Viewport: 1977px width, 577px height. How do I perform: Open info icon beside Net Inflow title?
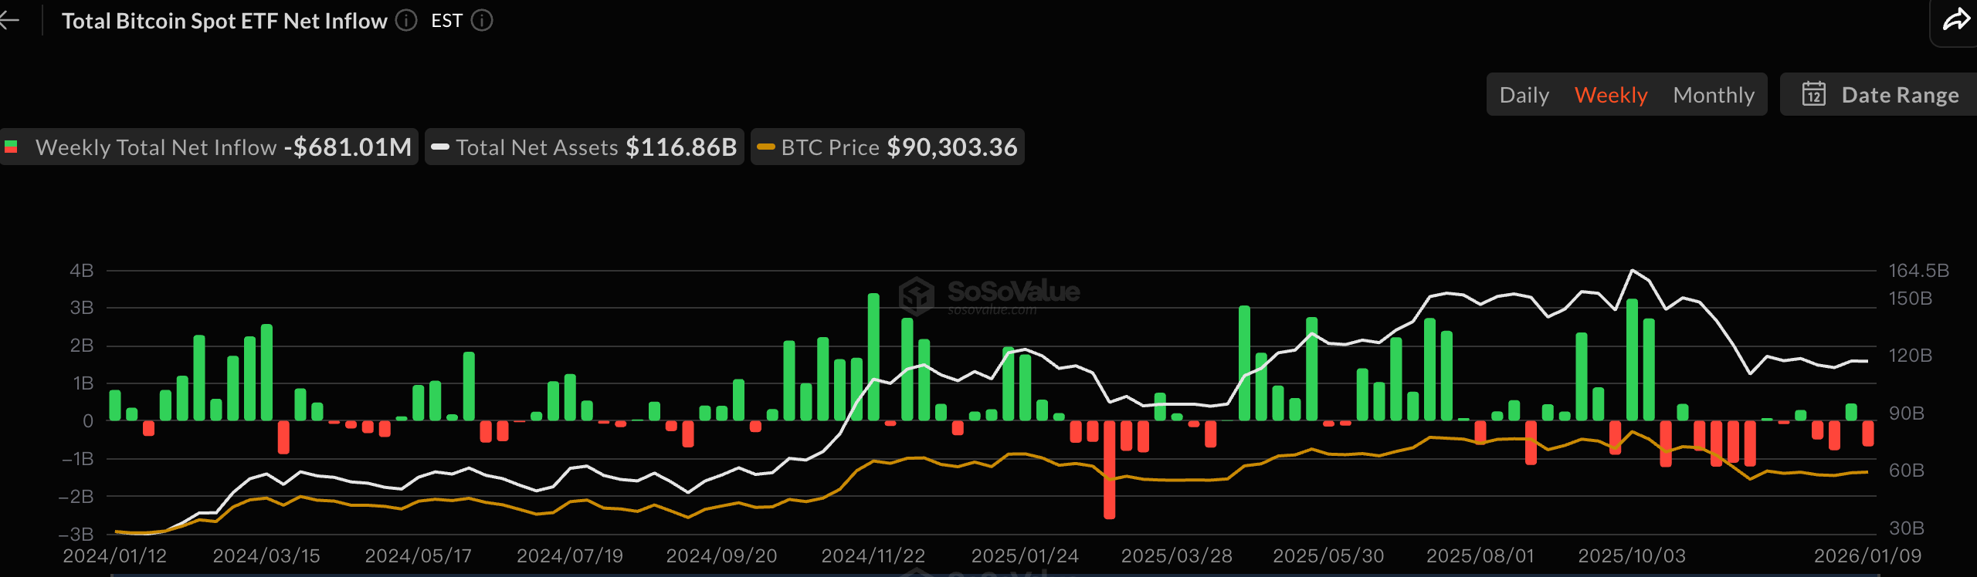point(406,21)
